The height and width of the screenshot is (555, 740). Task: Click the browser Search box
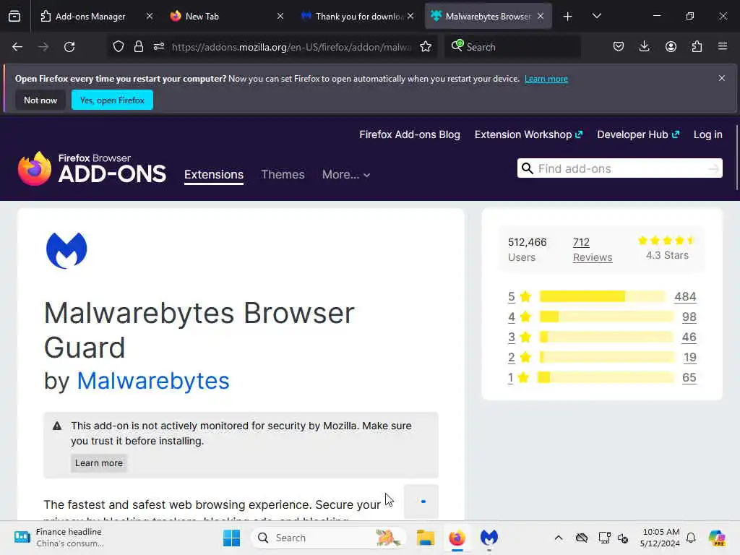click(512, 47)
